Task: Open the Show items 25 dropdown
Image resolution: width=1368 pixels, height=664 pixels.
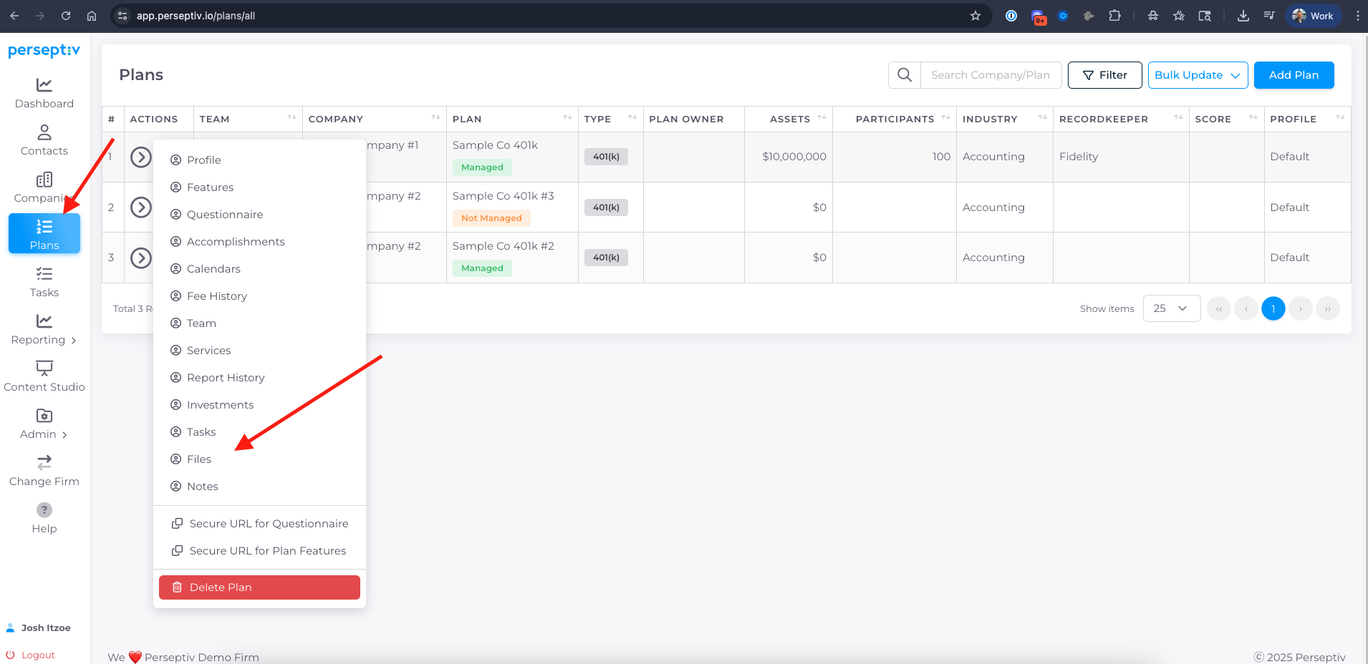Action: 1172,308
